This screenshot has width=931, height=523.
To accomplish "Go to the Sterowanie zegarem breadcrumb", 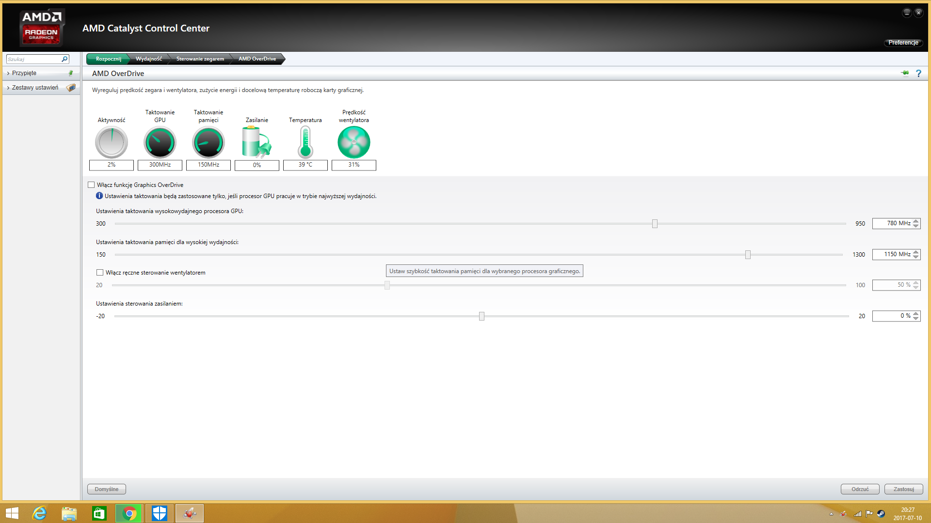I will pos(200,59).
